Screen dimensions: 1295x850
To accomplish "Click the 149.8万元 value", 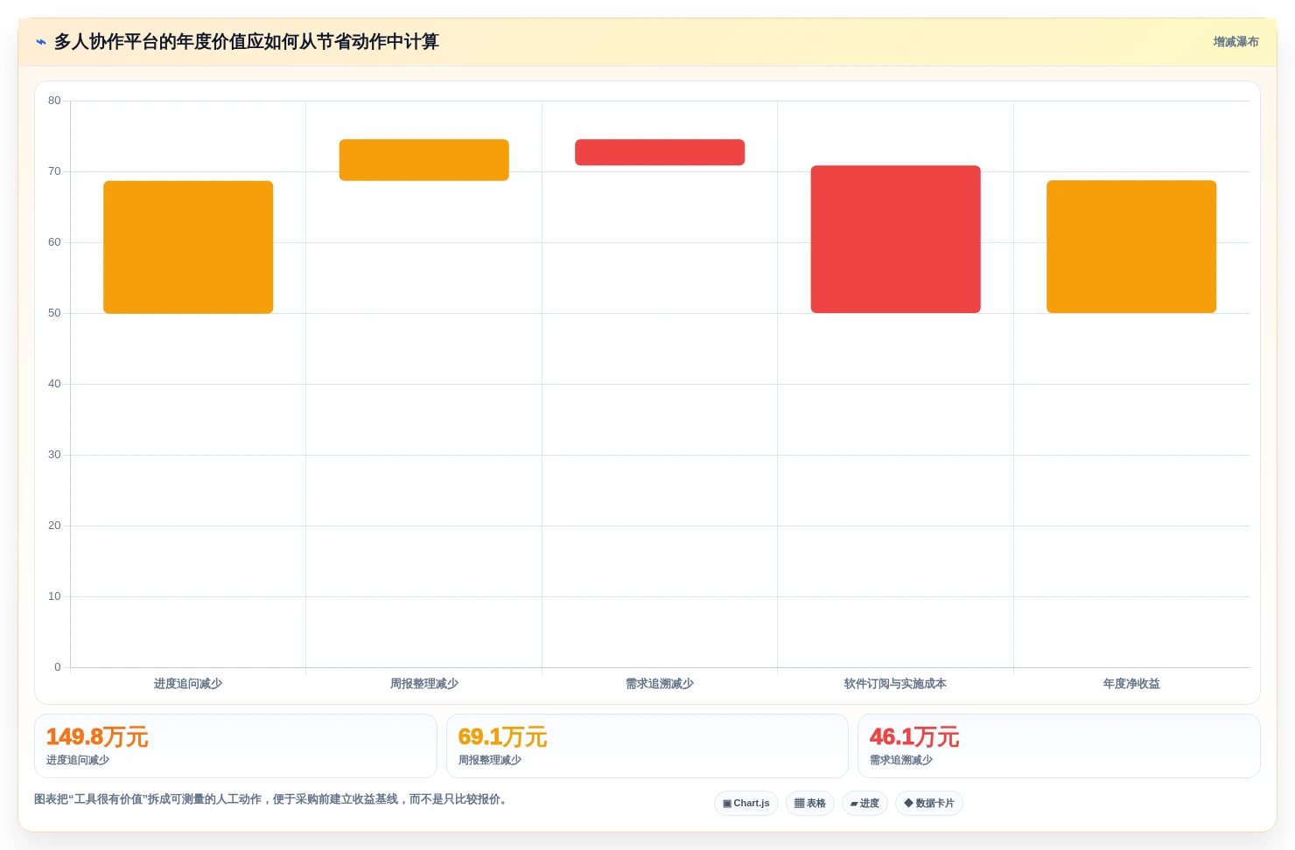I will (x=97, y=737).
